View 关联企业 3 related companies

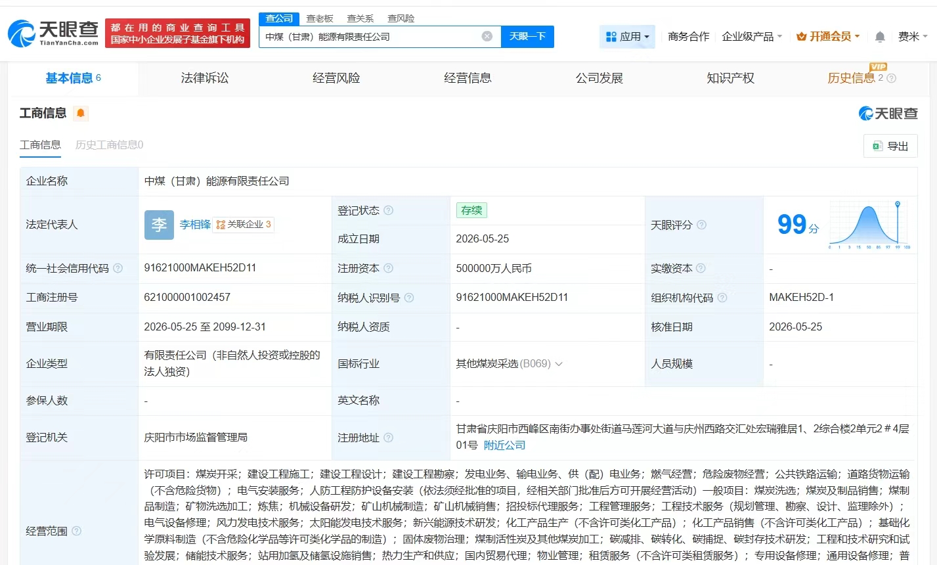click(x=244, y=225)
